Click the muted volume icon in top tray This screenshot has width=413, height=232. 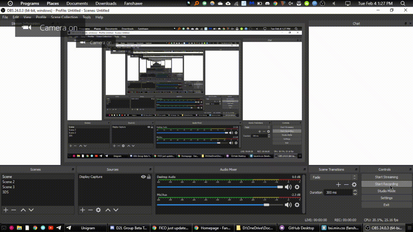tap(291, 3)
